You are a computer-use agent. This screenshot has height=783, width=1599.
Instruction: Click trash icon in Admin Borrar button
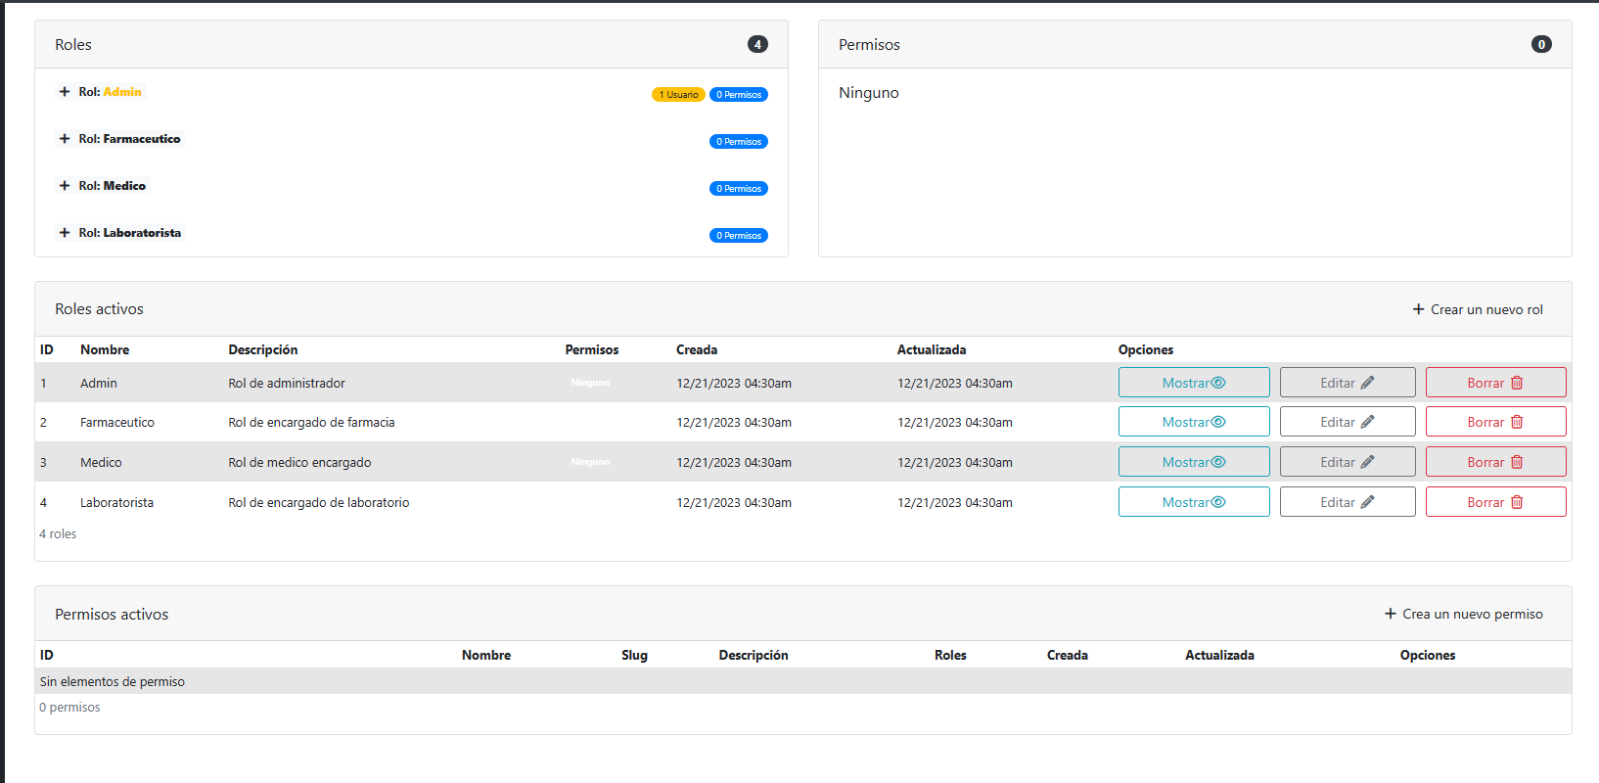(x=1517, y=383)
